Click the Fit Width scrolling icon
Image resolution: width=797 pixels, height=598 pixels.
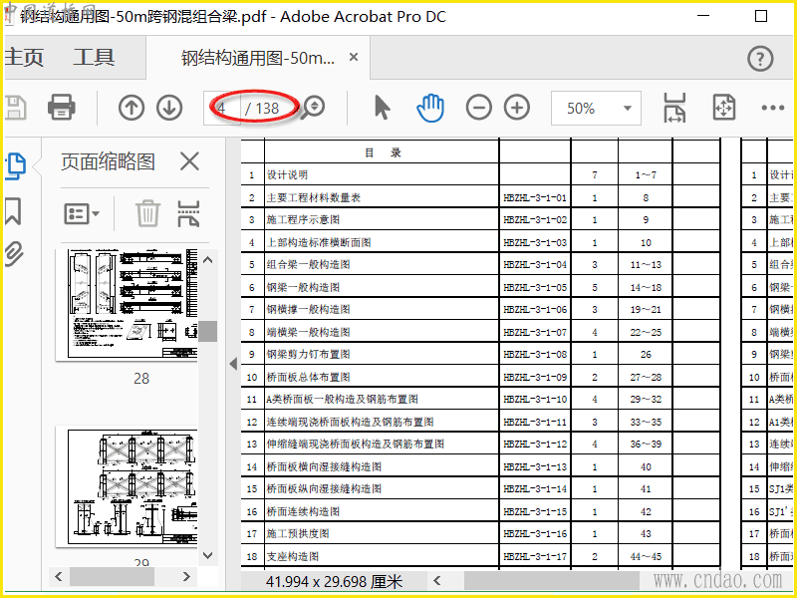[x=674, y=108]
